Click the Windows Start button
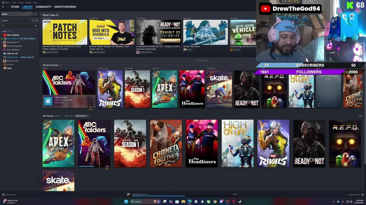Viewport: 366px width, 205px height. [x=126, y=202]
